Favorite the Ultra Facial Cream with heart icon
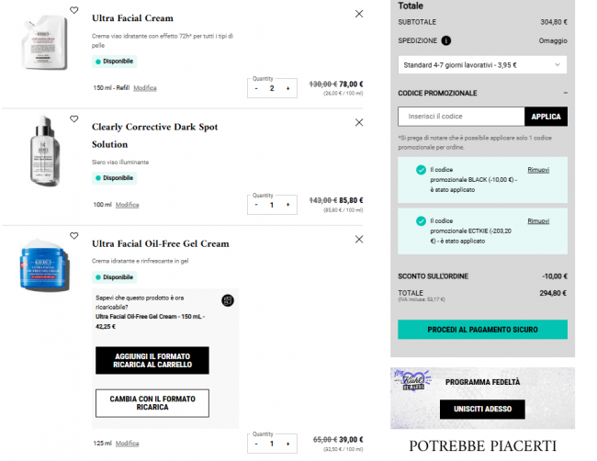Image resolution: width=597 pixels, height=461 pixels. [74, 11]
